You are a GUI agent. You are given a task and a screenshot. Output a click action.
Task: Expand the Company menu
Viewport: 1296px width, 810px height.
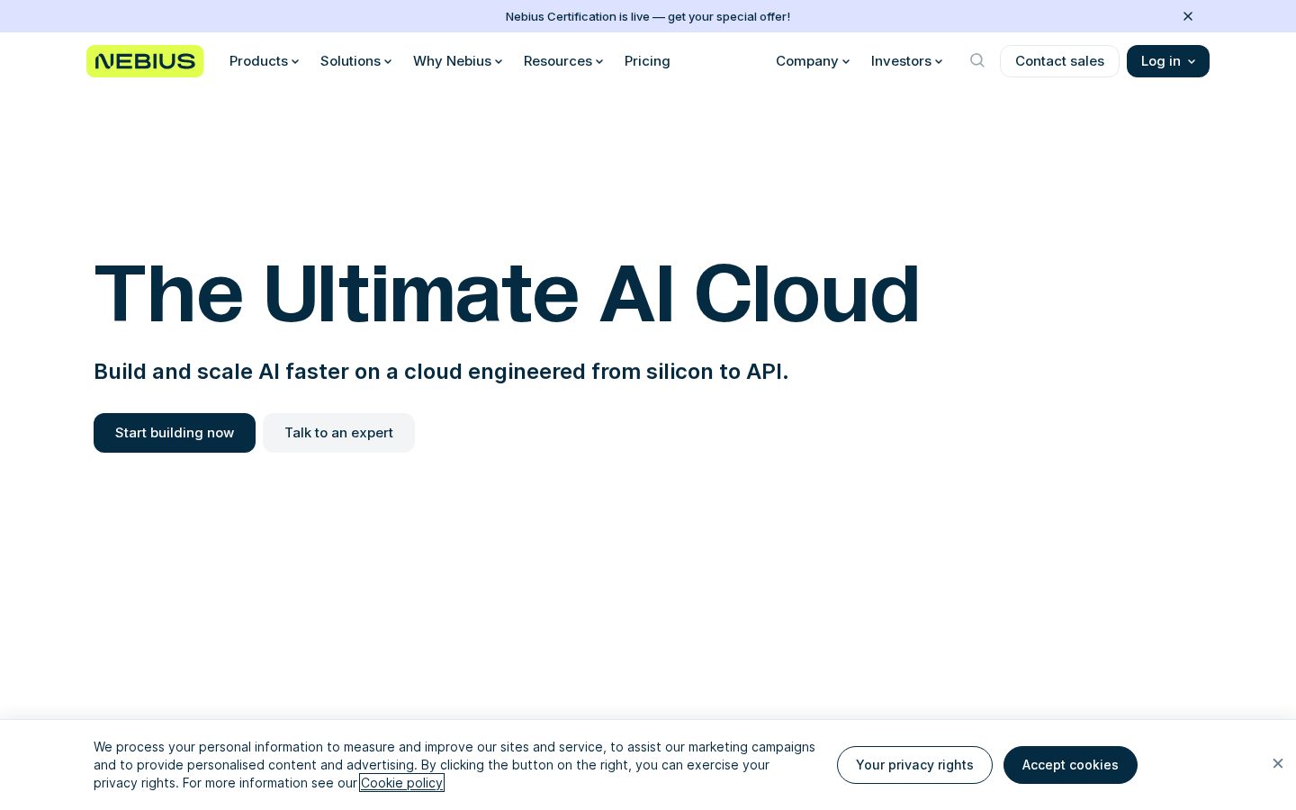pos(813,61)
